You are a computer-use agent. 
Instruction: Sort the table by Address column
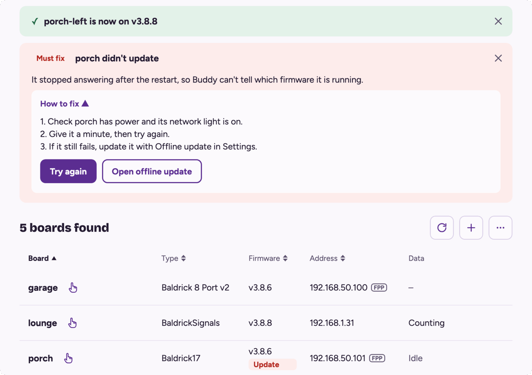[327, 259]
